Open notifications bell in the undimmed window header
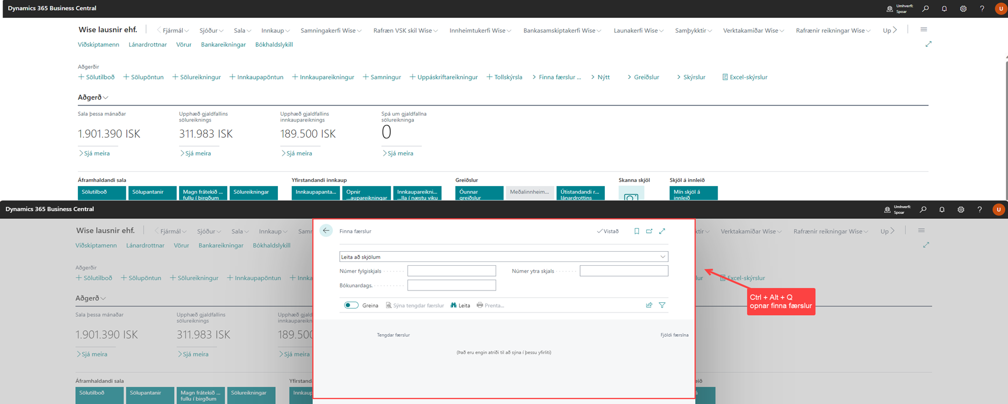1008x404 pixels. click(944, 9)
